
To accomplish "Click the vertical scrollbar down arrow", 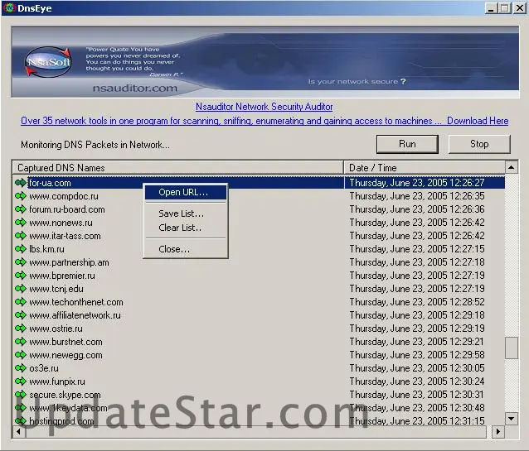I will pyautogui.click(x=512, y=419).
